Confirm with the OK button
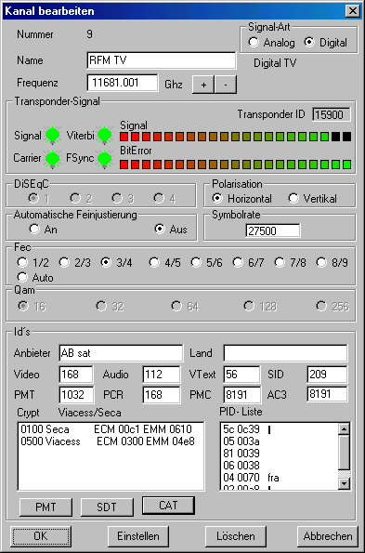This screenshot has height=553, width=365. coord(41,536)
